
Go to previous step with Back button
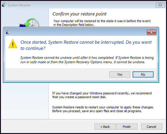[x=105, y=126]
